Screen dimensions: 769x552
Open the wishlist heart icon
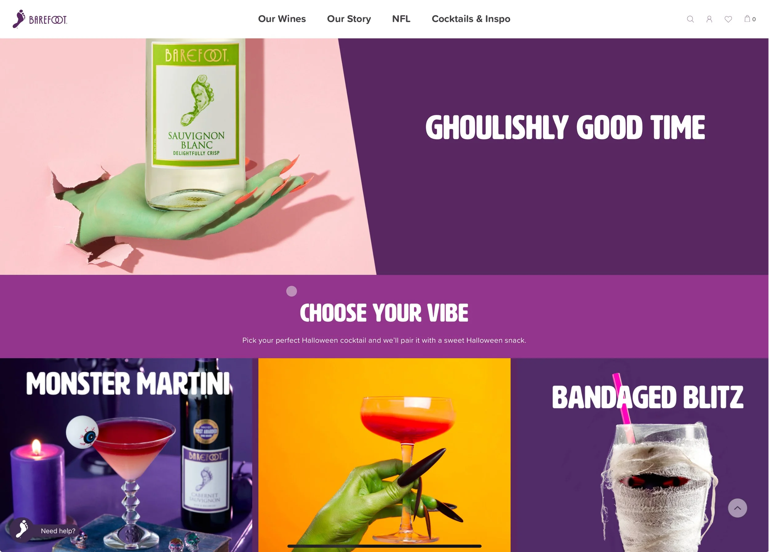(728, 19)
